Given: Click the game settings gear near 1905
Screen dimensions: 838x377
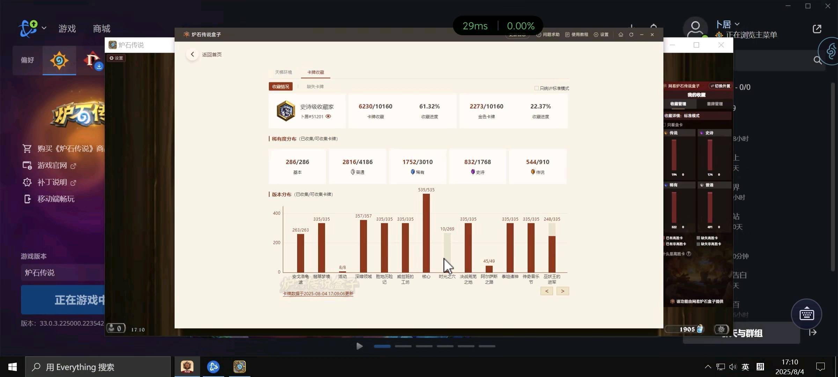Looking at the screenshot, I should point(721,329).
